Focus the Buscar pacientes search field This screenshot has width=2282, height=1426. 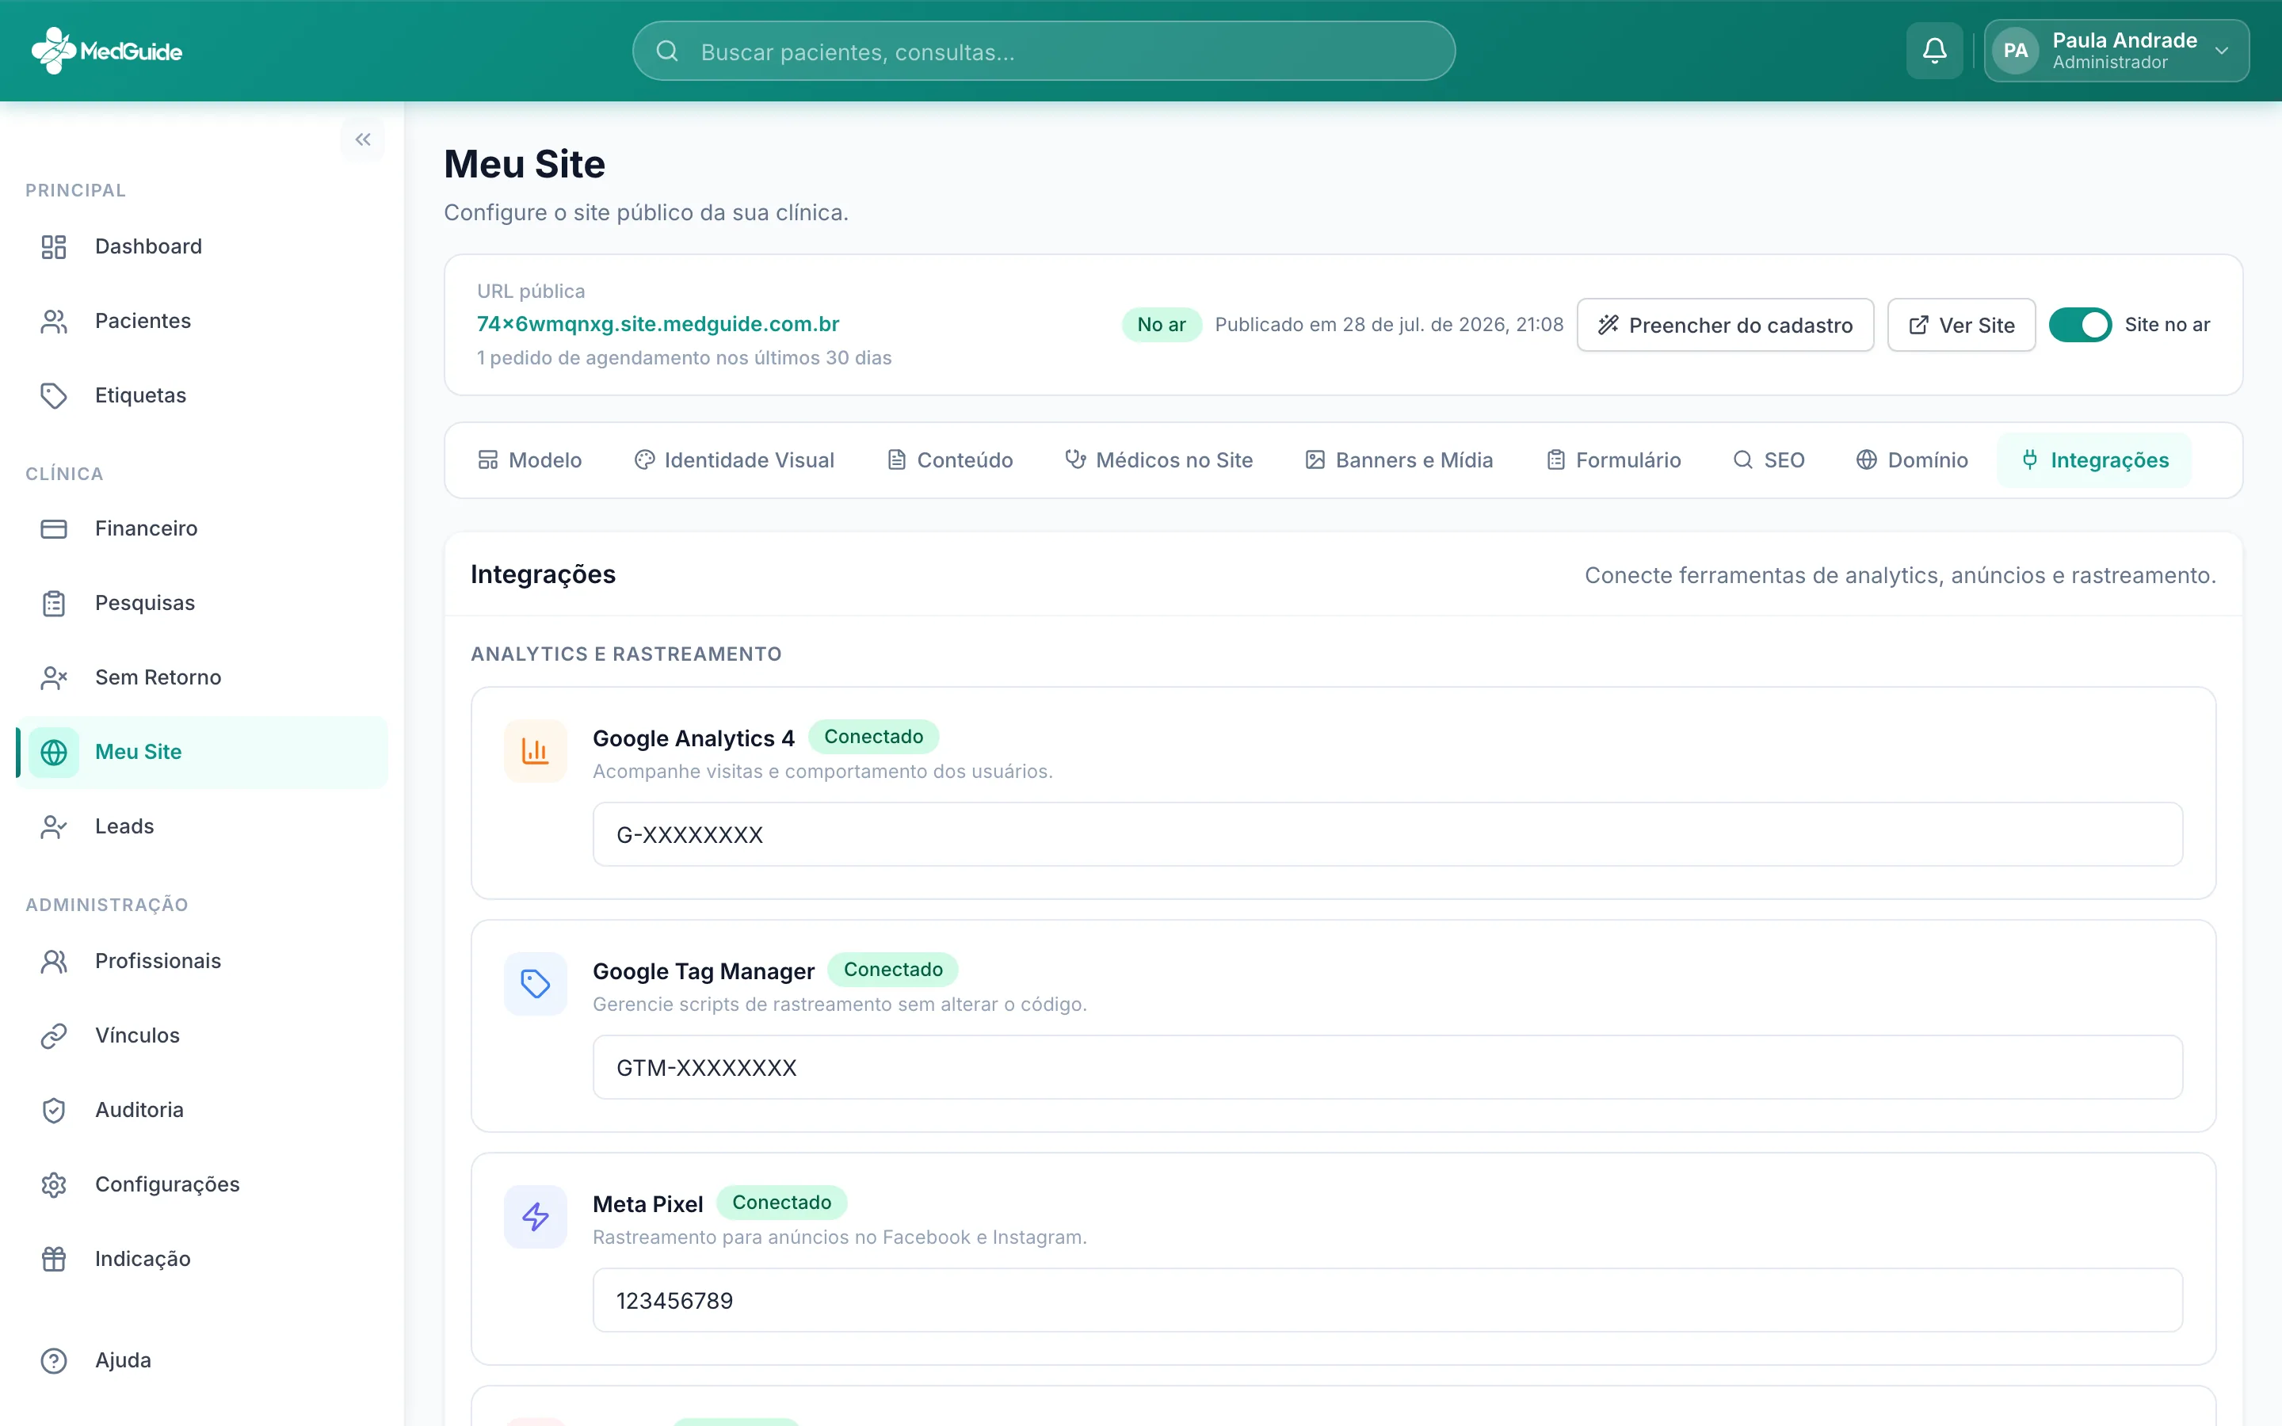pyautogui.click(x=1044, y=51)
